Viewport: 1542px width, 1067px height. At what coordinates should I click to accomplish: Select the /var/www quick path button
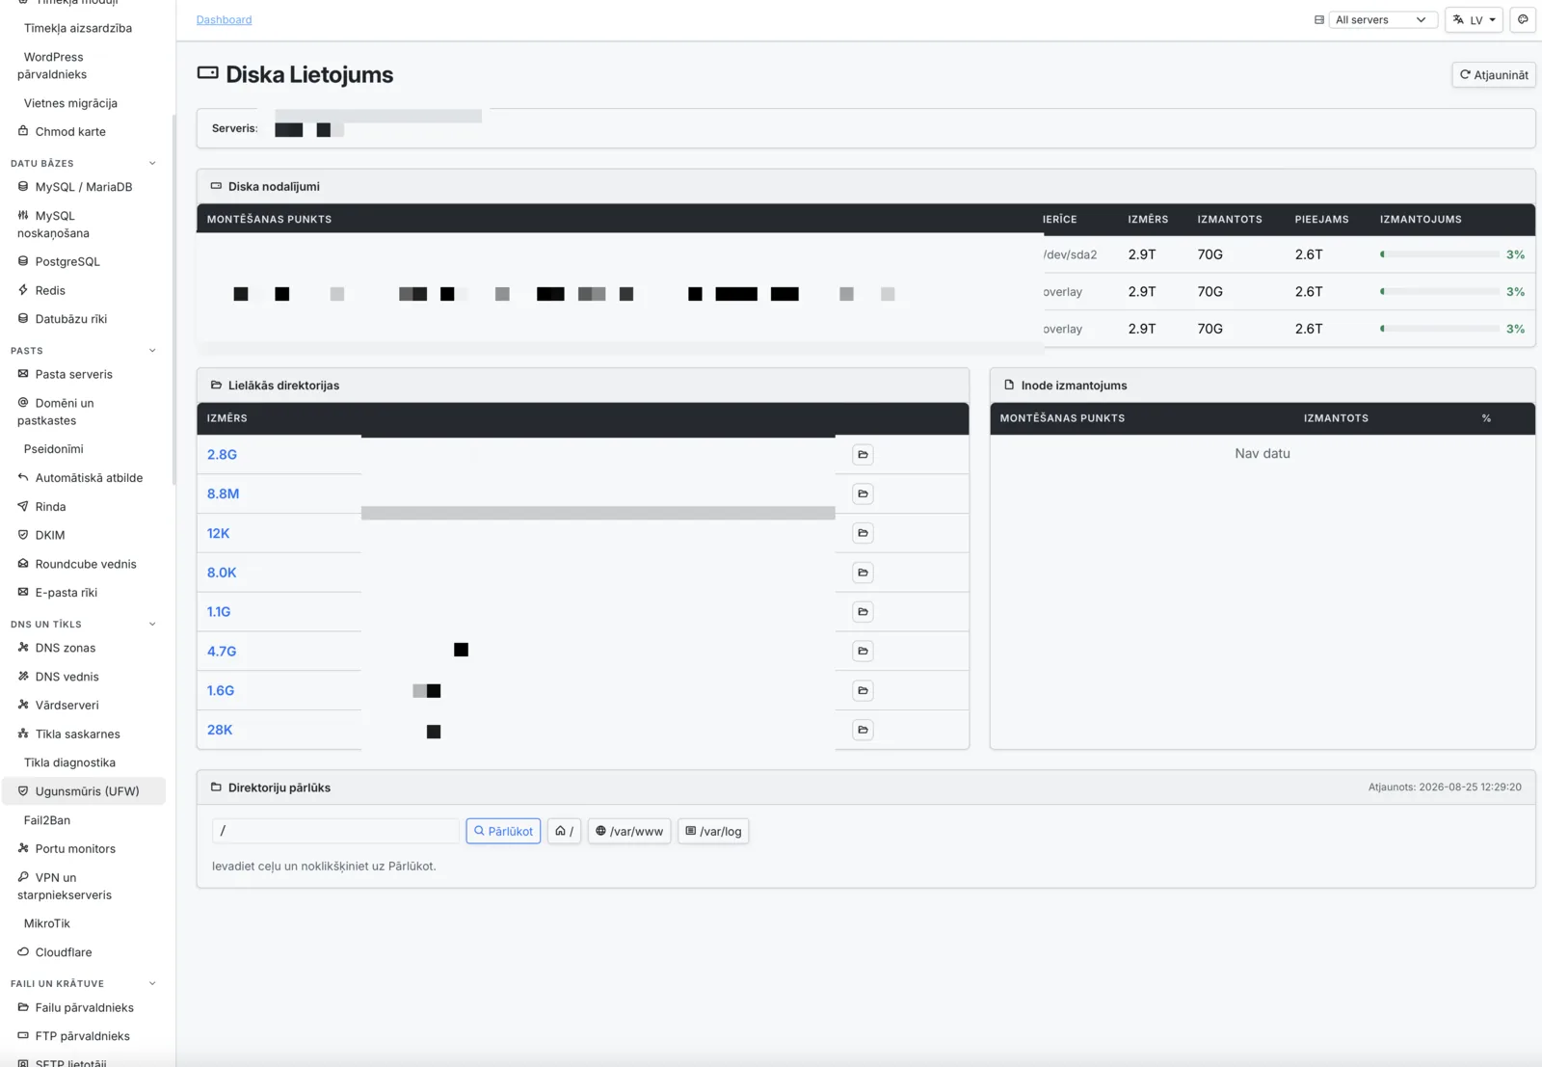click(x=629, y=831)
